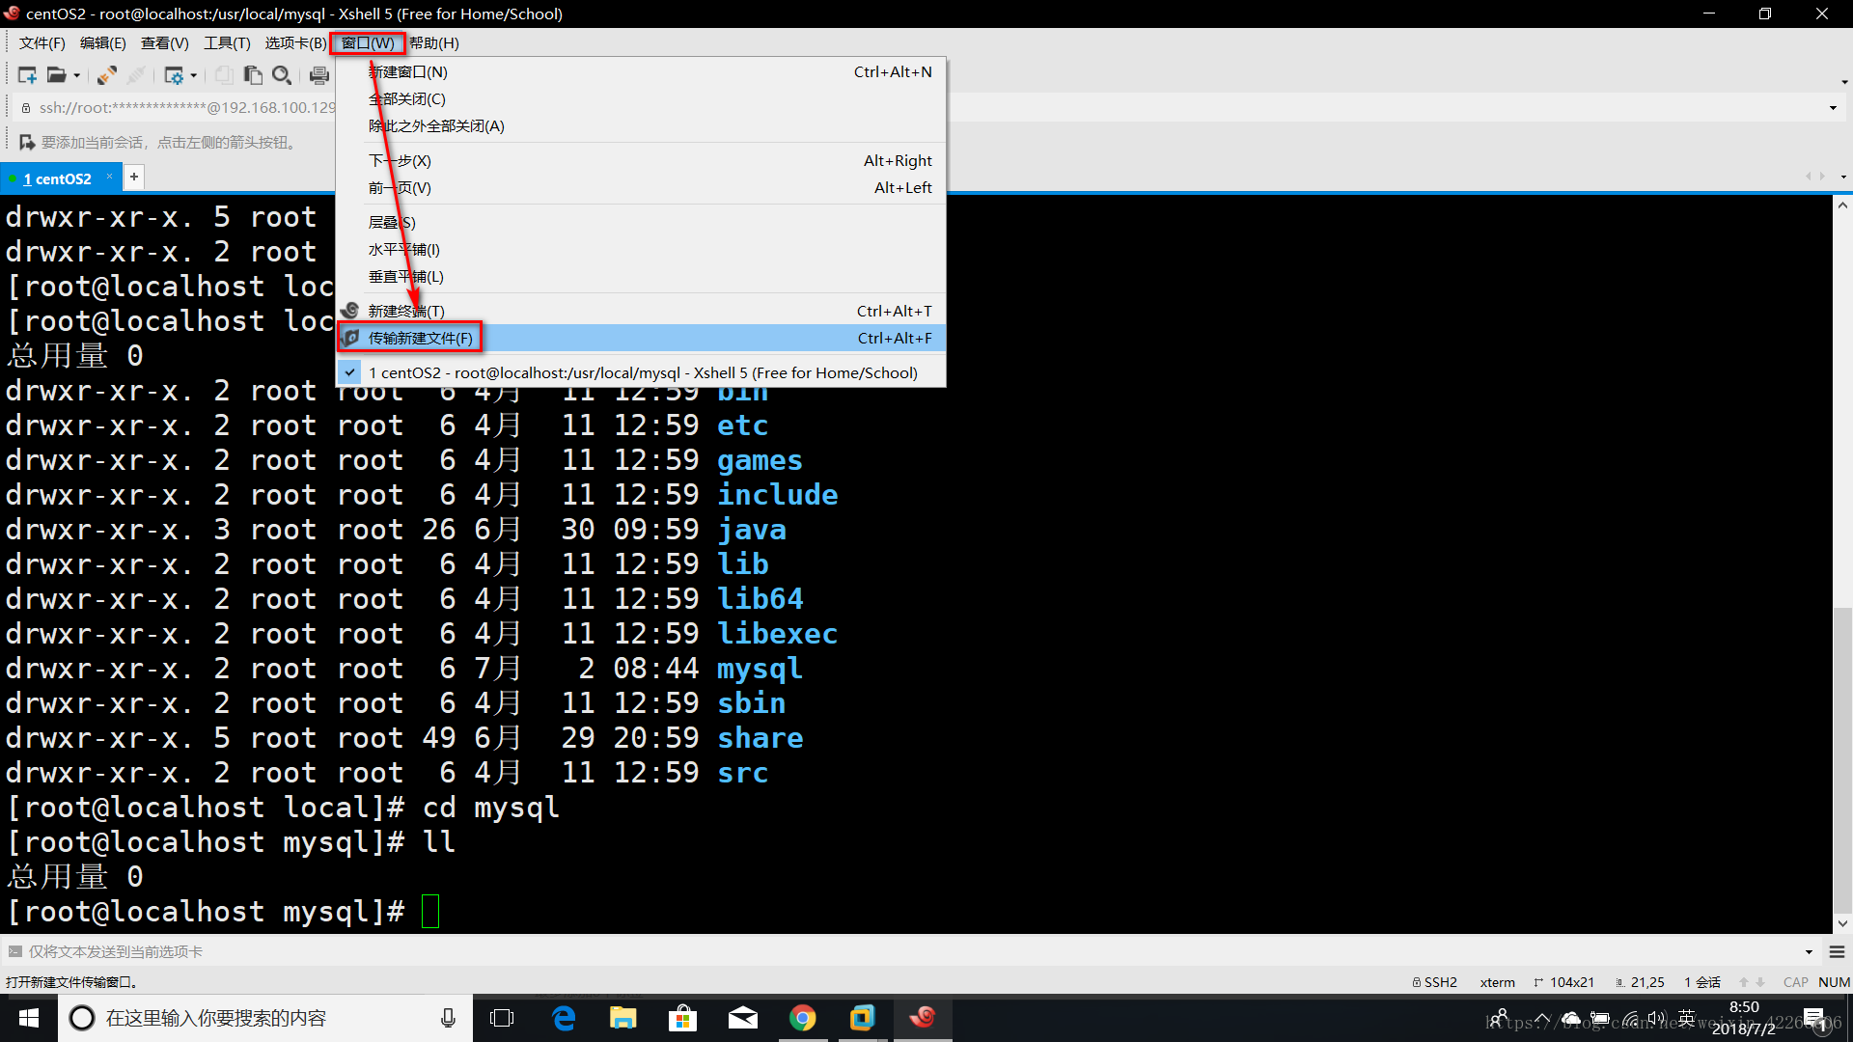Click the Open Session folder icon
This screenshot has height=1042, width=1853.
57,75
